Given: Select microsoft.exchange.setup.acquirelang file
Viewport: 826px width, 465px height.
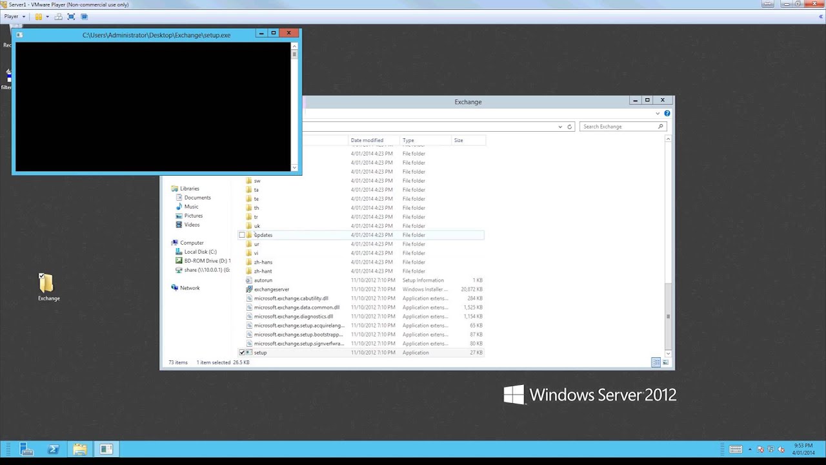Looking at the screenshot, I should [x=299, y=325].
